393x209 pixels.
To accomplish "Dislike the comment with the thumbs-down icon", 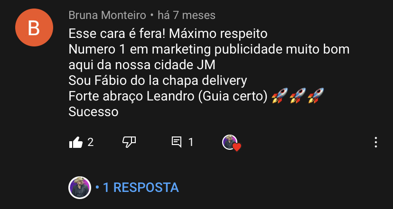I will (129, 142).
